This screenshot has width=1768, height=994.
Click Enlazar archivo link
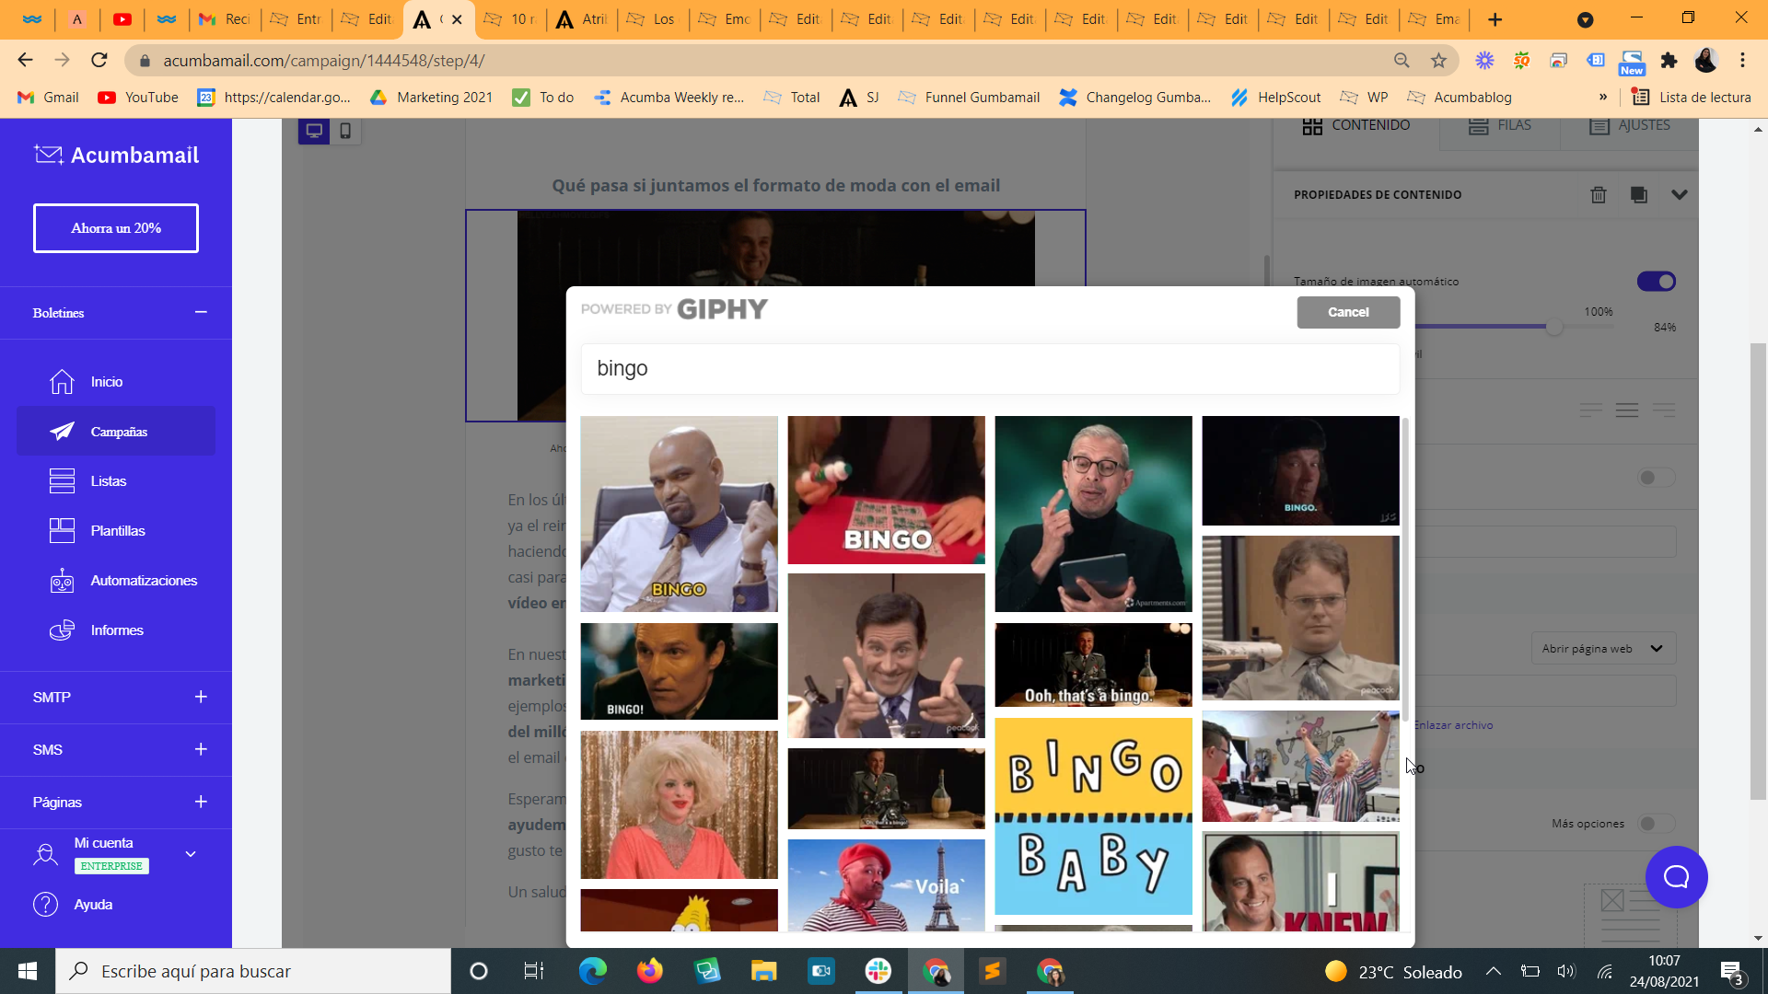[1453, 725]
